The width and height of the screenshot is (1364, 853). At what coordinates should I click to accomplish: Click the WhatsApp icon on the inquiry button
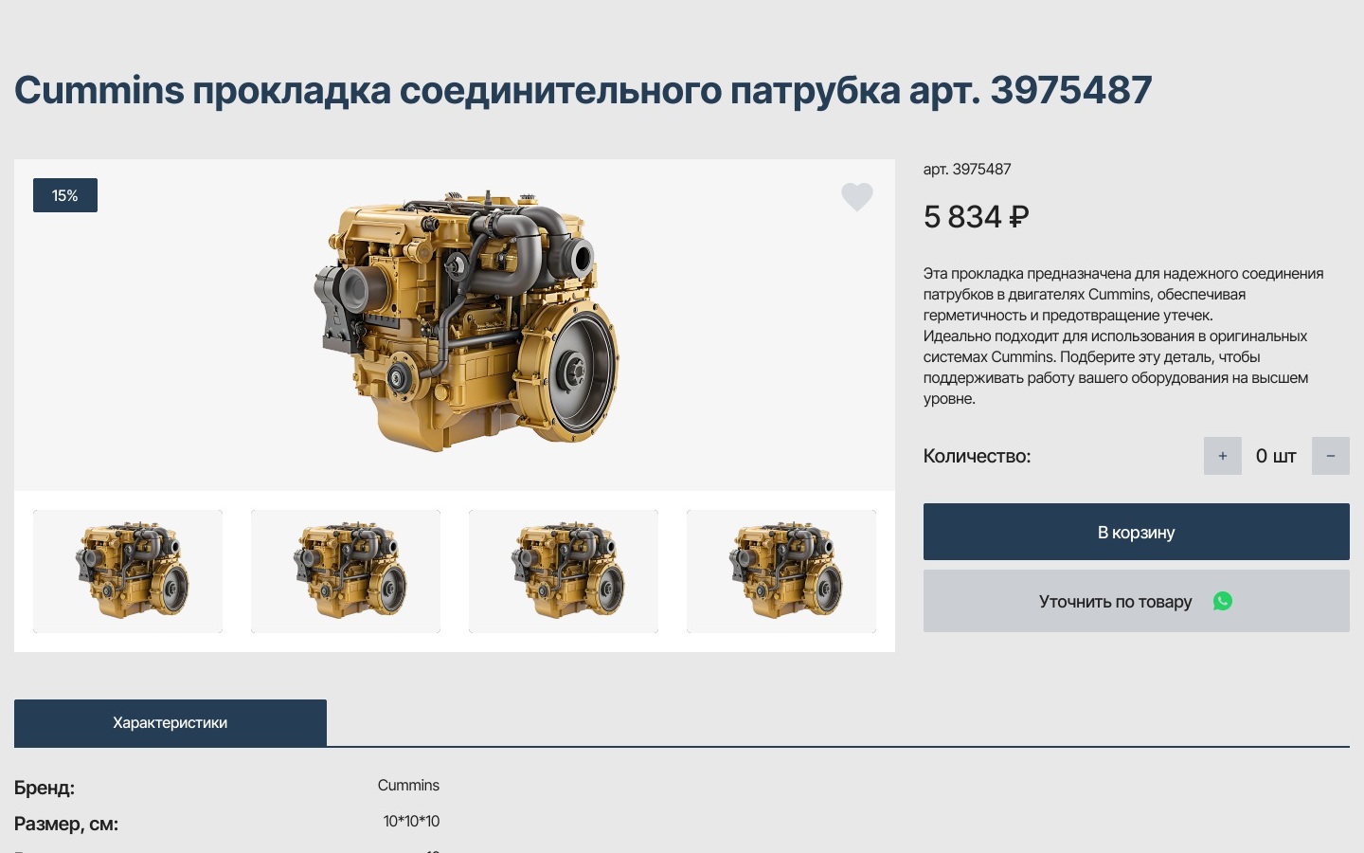tap(1223, 601)
